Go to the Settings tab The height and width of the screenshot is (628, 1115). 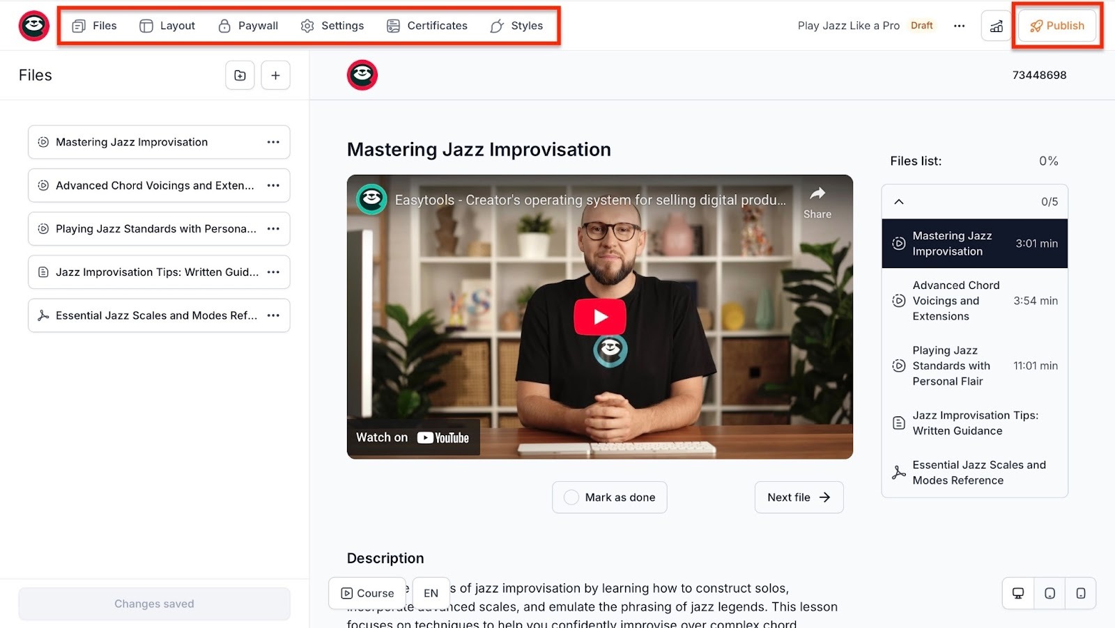point(332,26)
